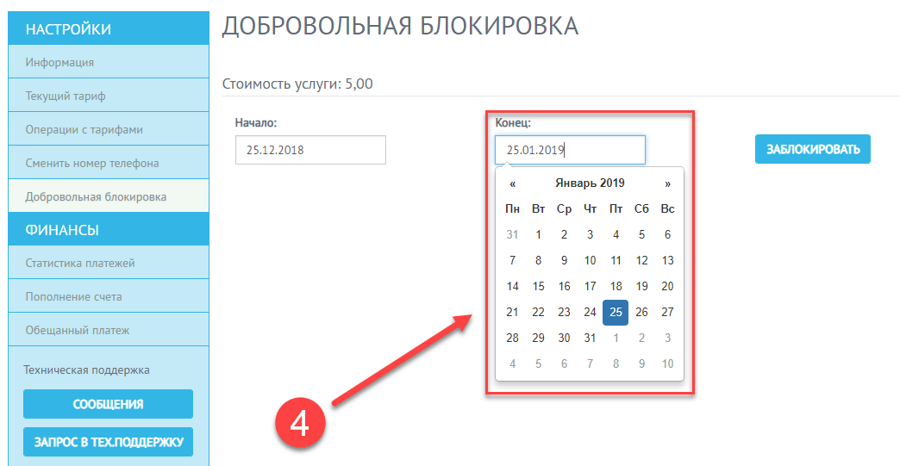The image size is (900, 466).
Task: Pick January 12 in calendar
Action: click(x=641, y=260)
